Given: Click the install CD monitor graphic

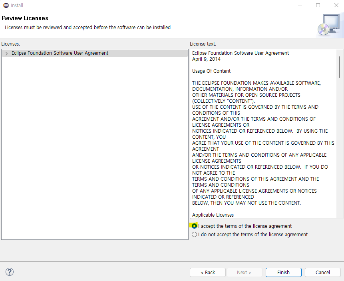Looking at the screenshot, I should 329,25.
